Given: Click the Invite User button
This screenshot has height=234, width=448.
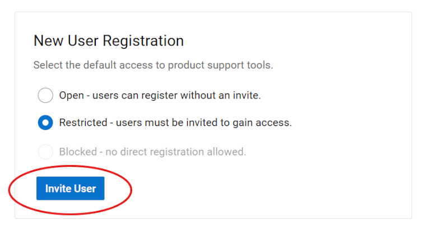Looking at the screenshot, I should [71, 188].
